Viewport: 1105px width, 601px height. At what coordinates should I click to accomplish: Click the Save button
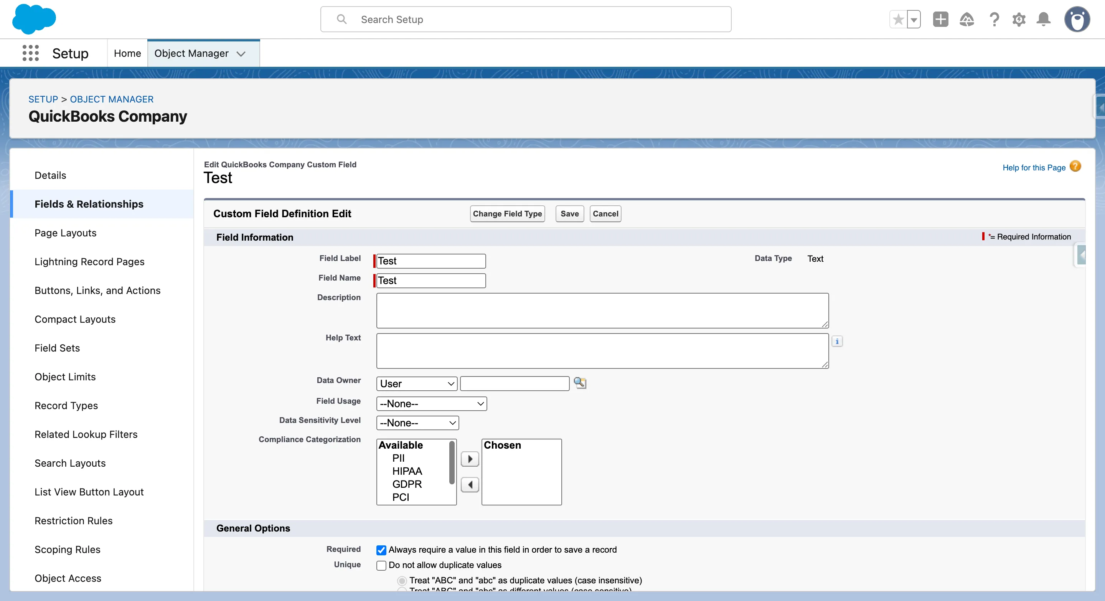[x=569, y=214]
